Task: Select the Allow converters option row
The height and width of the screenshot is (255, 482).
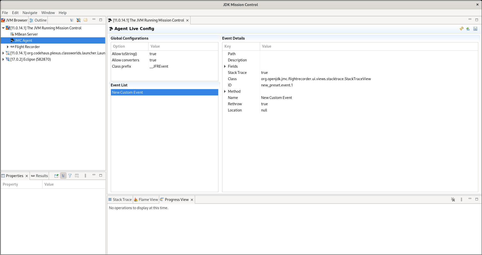Action: point(164,60)
